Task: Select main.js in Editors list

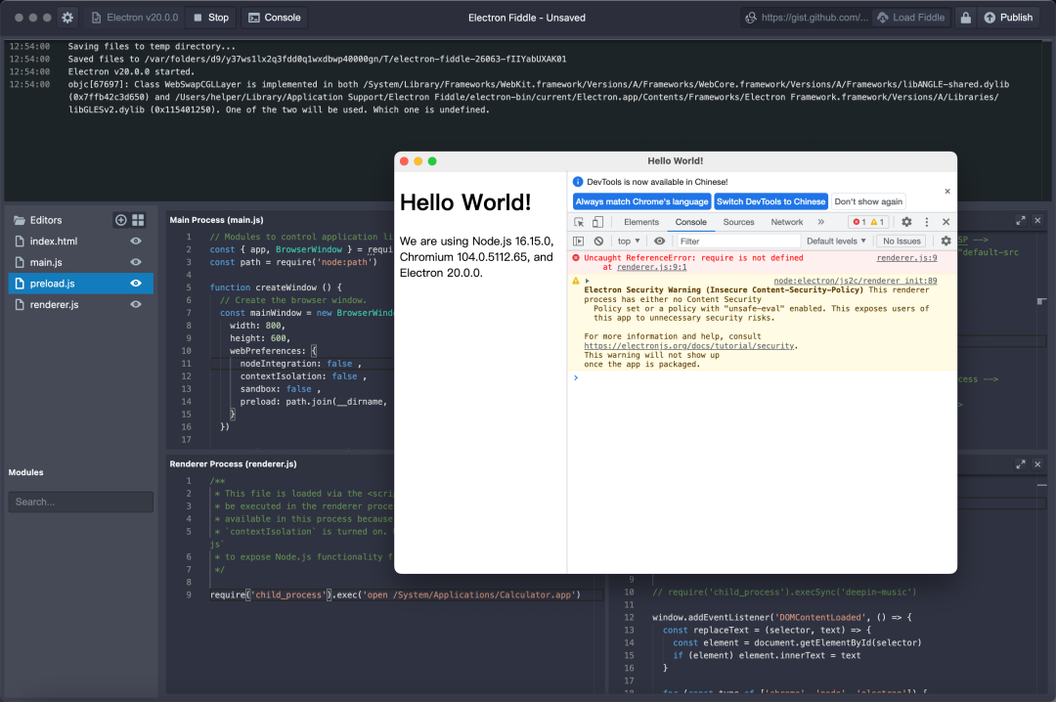Action: [x=46, y=262]
